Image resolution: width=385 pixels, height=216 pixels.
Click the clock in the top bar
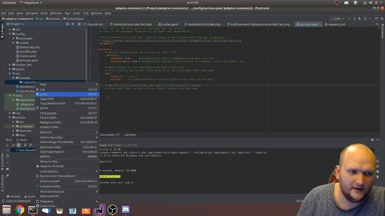tap(192, 2)
